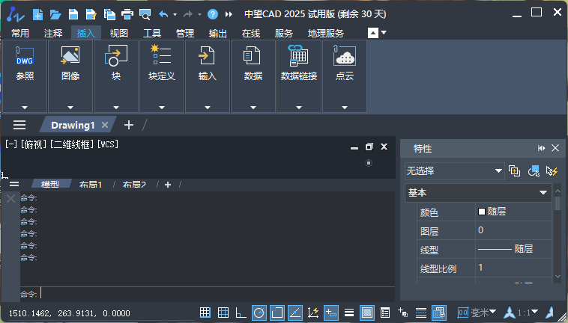Minimize the ribbon with the up-arrow button
The height and width of the screenshot is (323, 568).
click(372, 33)
